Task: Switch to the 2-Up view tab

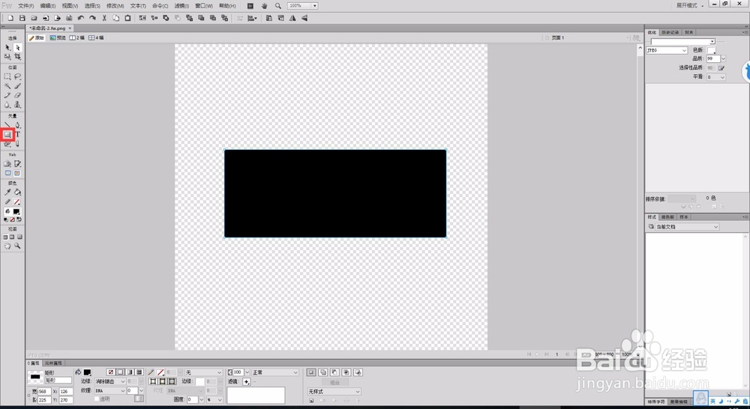Action: pos(77,37)
